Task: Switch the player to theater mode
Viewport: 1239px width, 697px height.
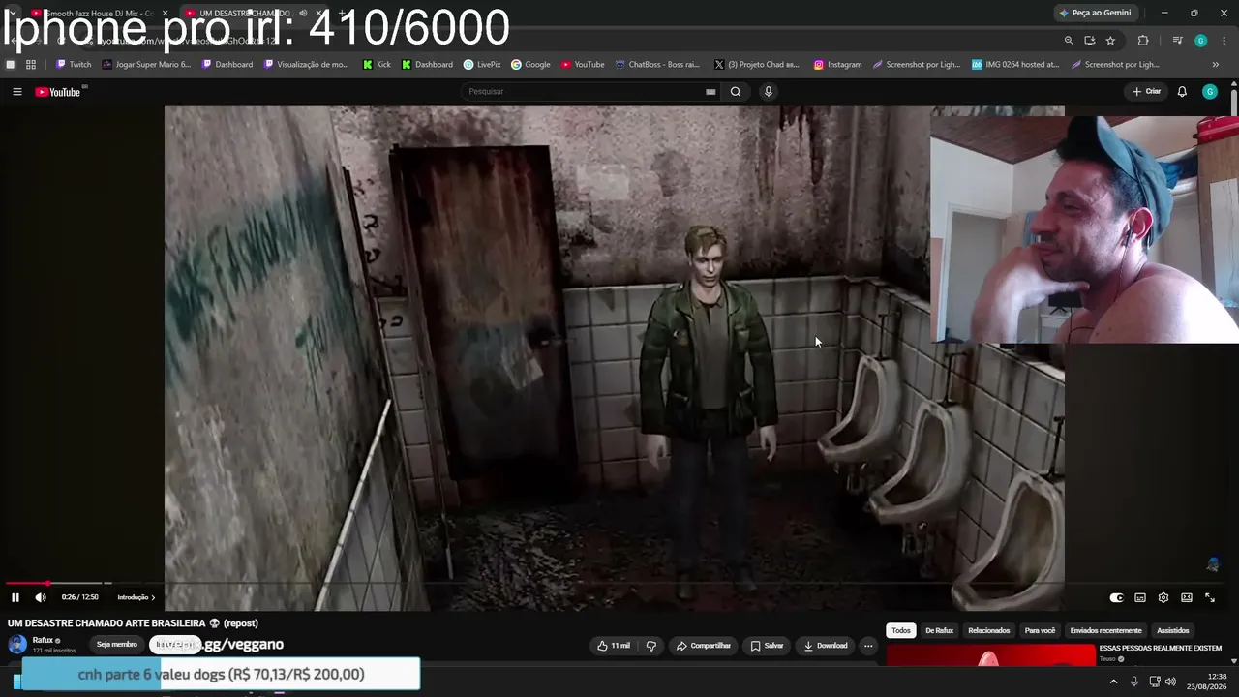Action: 1187,597
